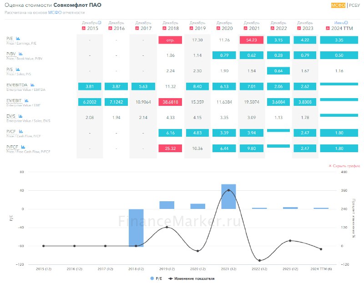Screen dimensions: 364x283
Task: Click the 0.28 P/BV cell for 2022
Action: tap(278, 55)
